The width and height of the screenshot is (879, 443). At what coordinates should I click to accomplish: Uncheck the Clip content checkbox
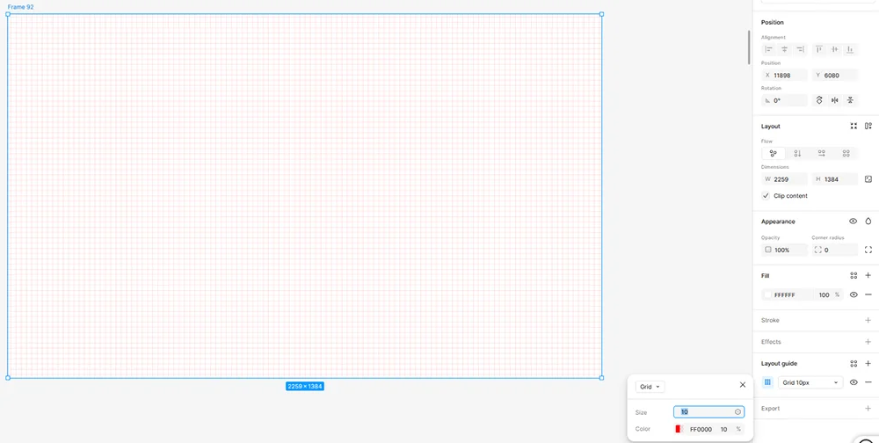click(x=766, y=196)
